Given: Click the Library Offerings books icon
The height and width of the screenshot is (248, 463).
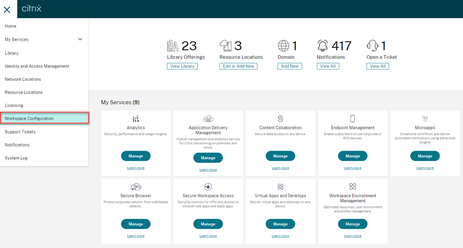Looking at the screenshot, I should 173,46.
